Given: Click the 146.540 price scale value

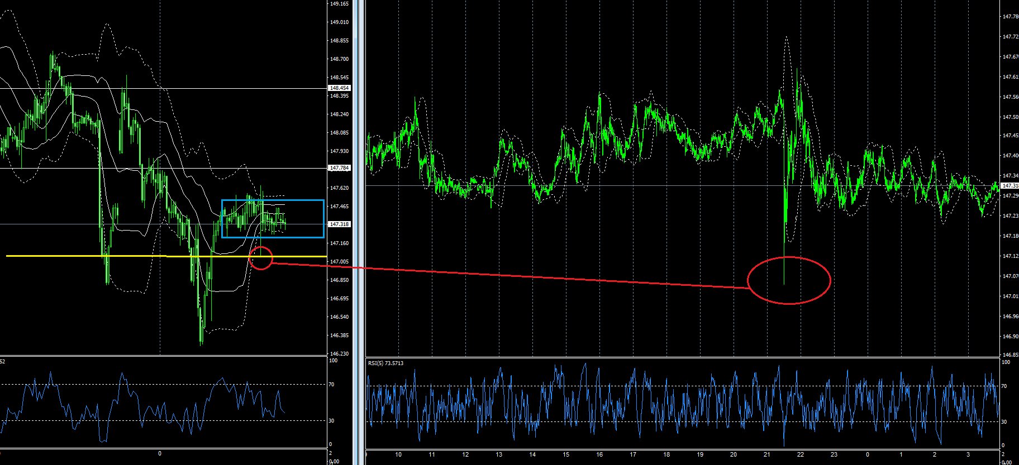Looking at the screenshot, I should click(x=339, y=317).
